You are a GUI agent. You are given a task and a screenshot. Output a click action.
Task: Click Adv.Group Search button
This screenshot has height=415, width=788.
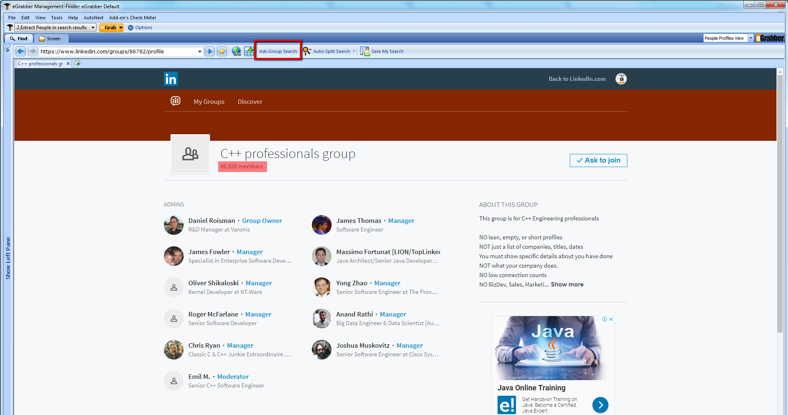pos(278,51)
